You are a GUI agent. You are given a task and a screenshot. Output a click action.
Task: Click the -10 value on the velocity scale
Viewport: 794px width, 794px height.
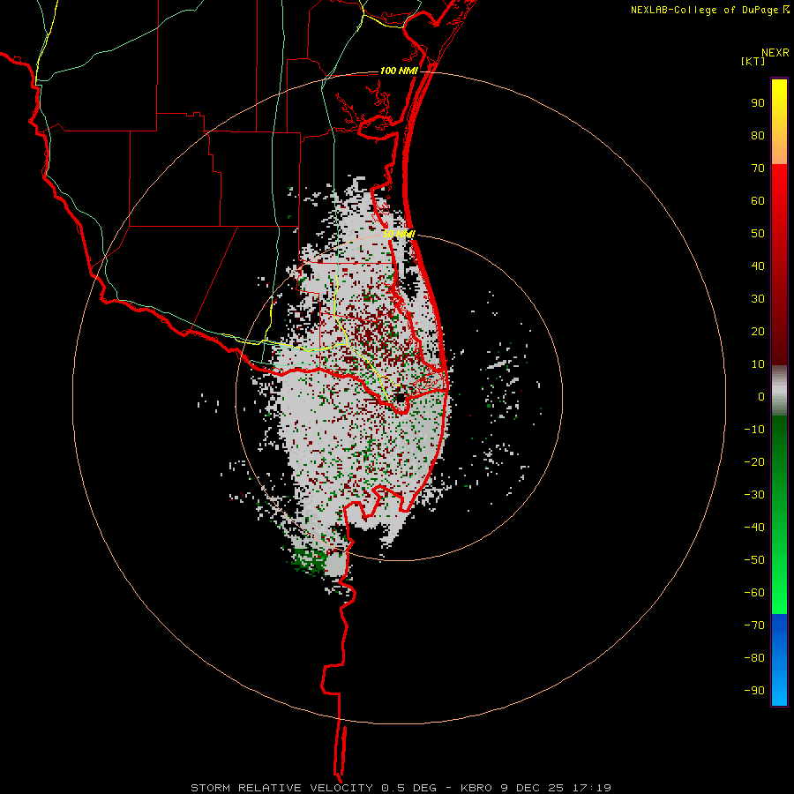click(x=754, y=430)
